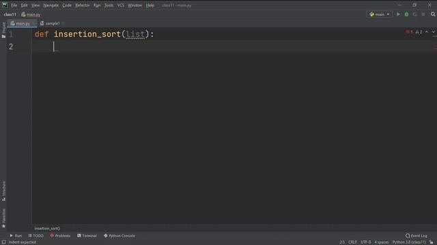437x245 pixels.
Task: Open the Project tool window sidebar
Action: (3, 30)
